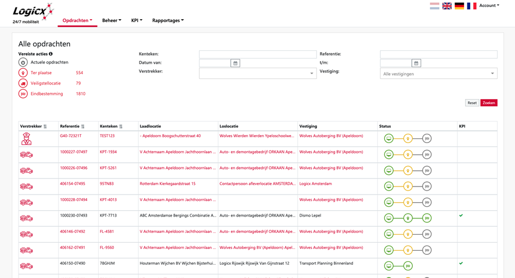Click the Eindbestemming flag icon

pos(23,94)
